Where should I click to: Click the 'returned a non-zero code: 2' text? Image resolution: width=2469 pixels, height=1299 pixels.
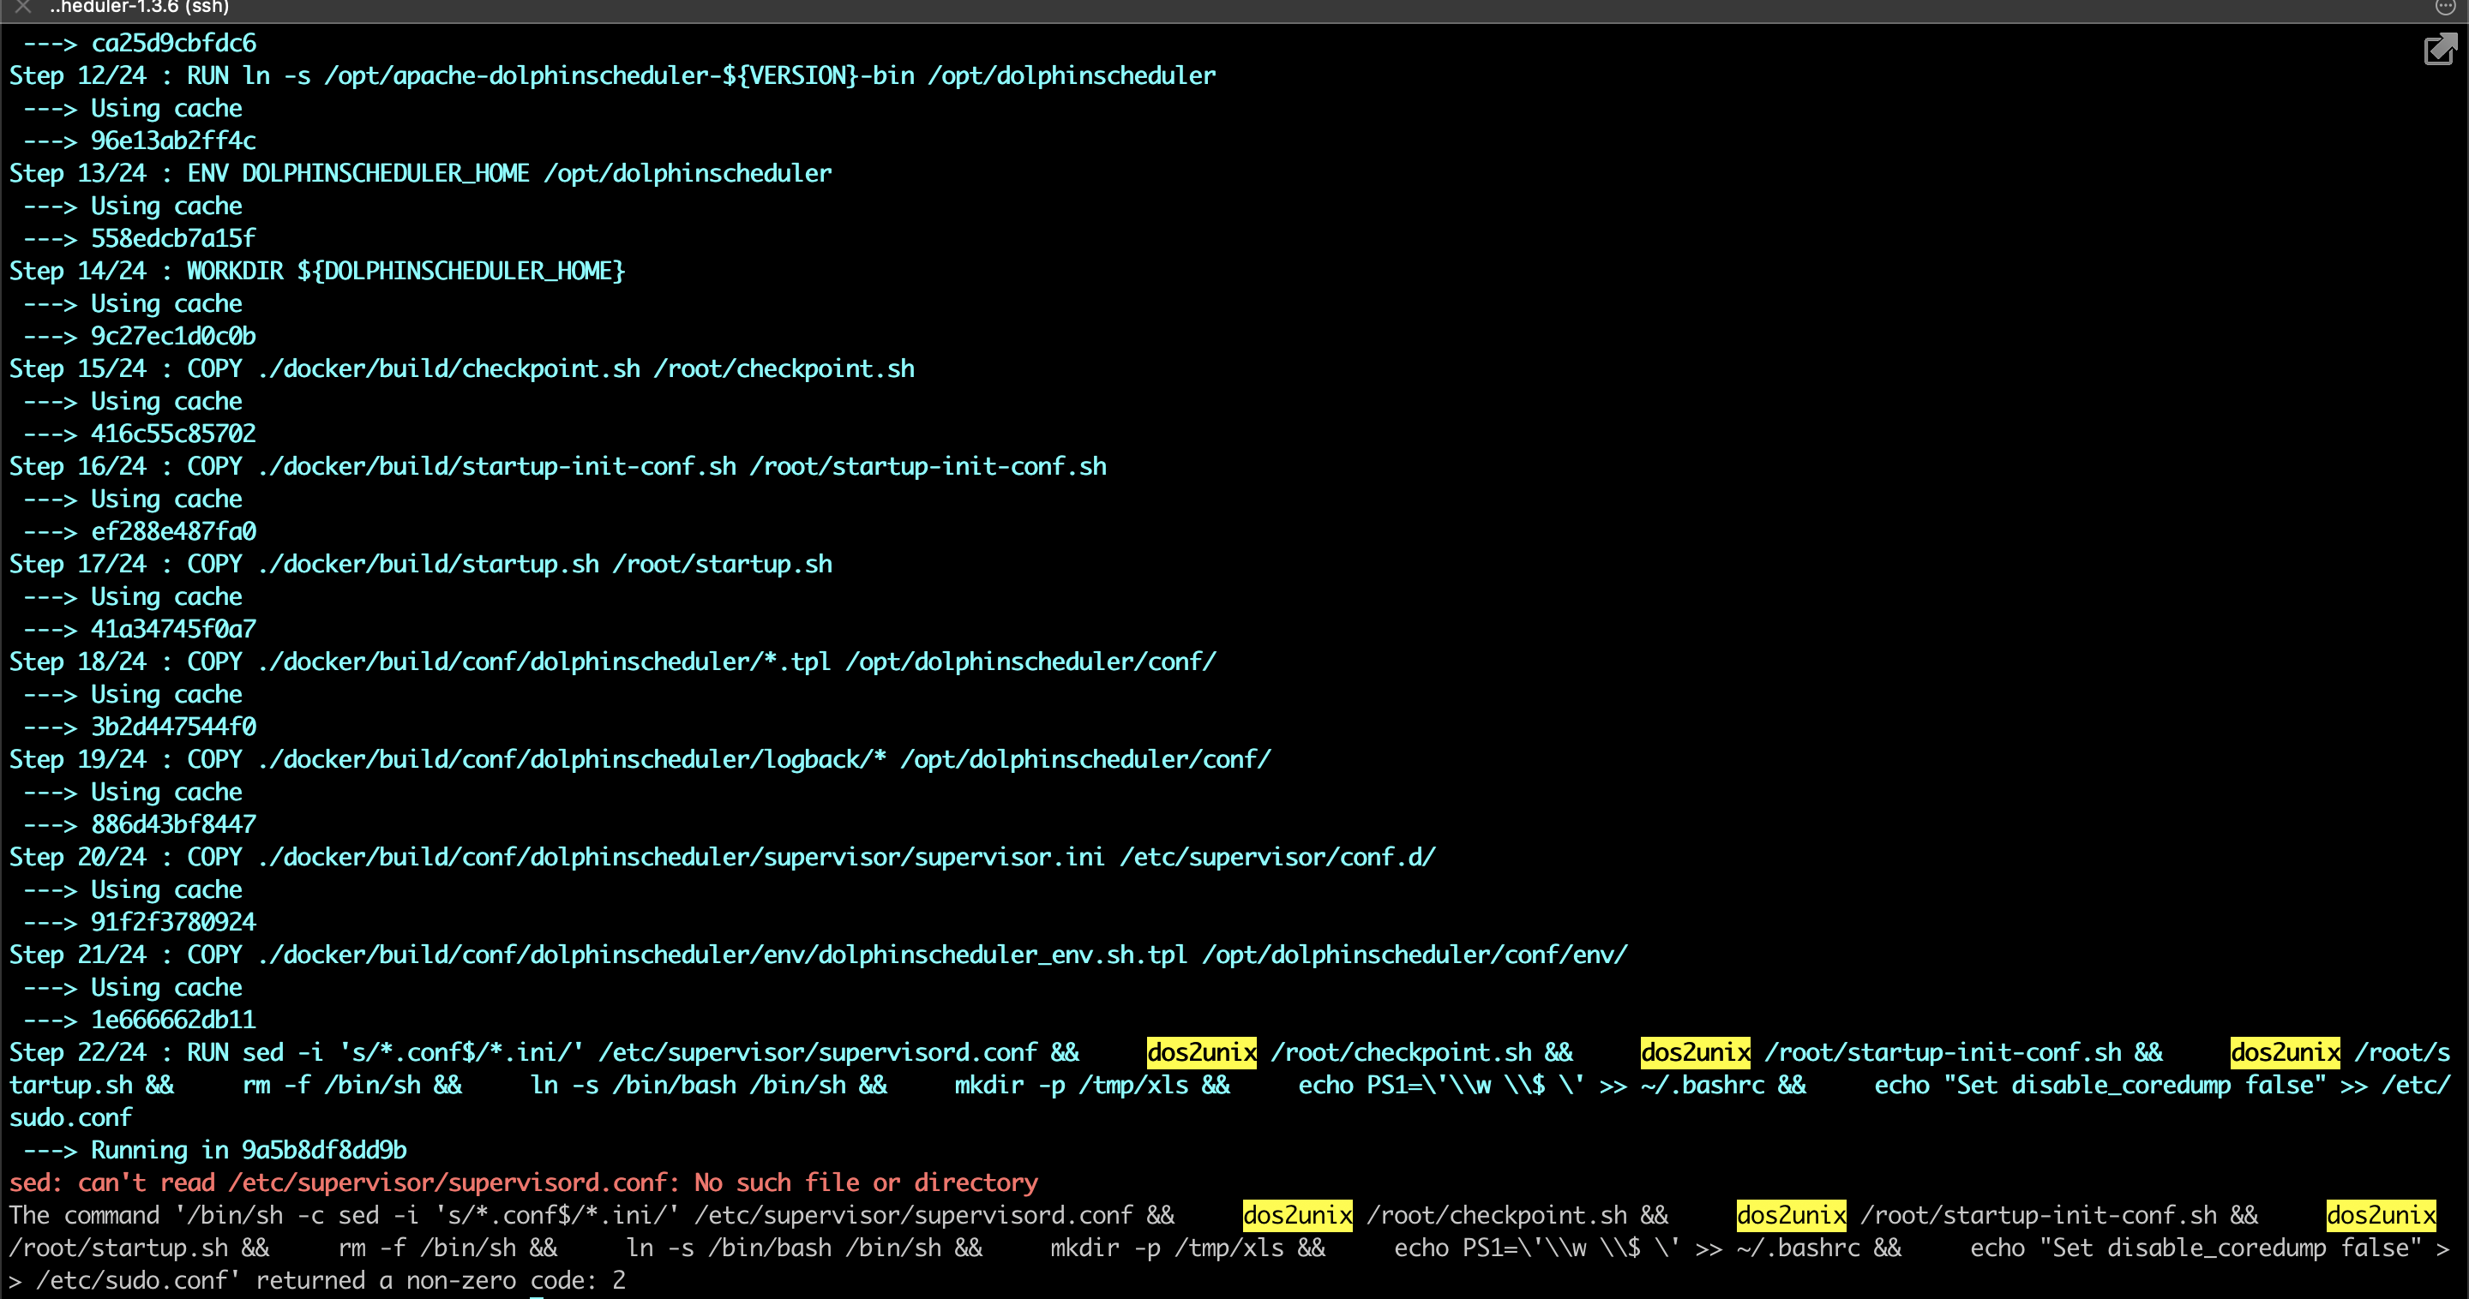pos(440,1280)
